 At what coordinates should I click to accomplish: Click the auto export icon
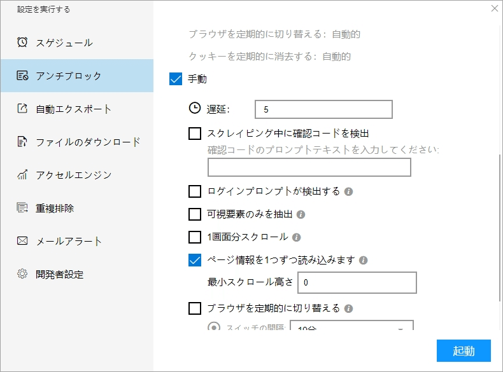[x=22, y=109]
